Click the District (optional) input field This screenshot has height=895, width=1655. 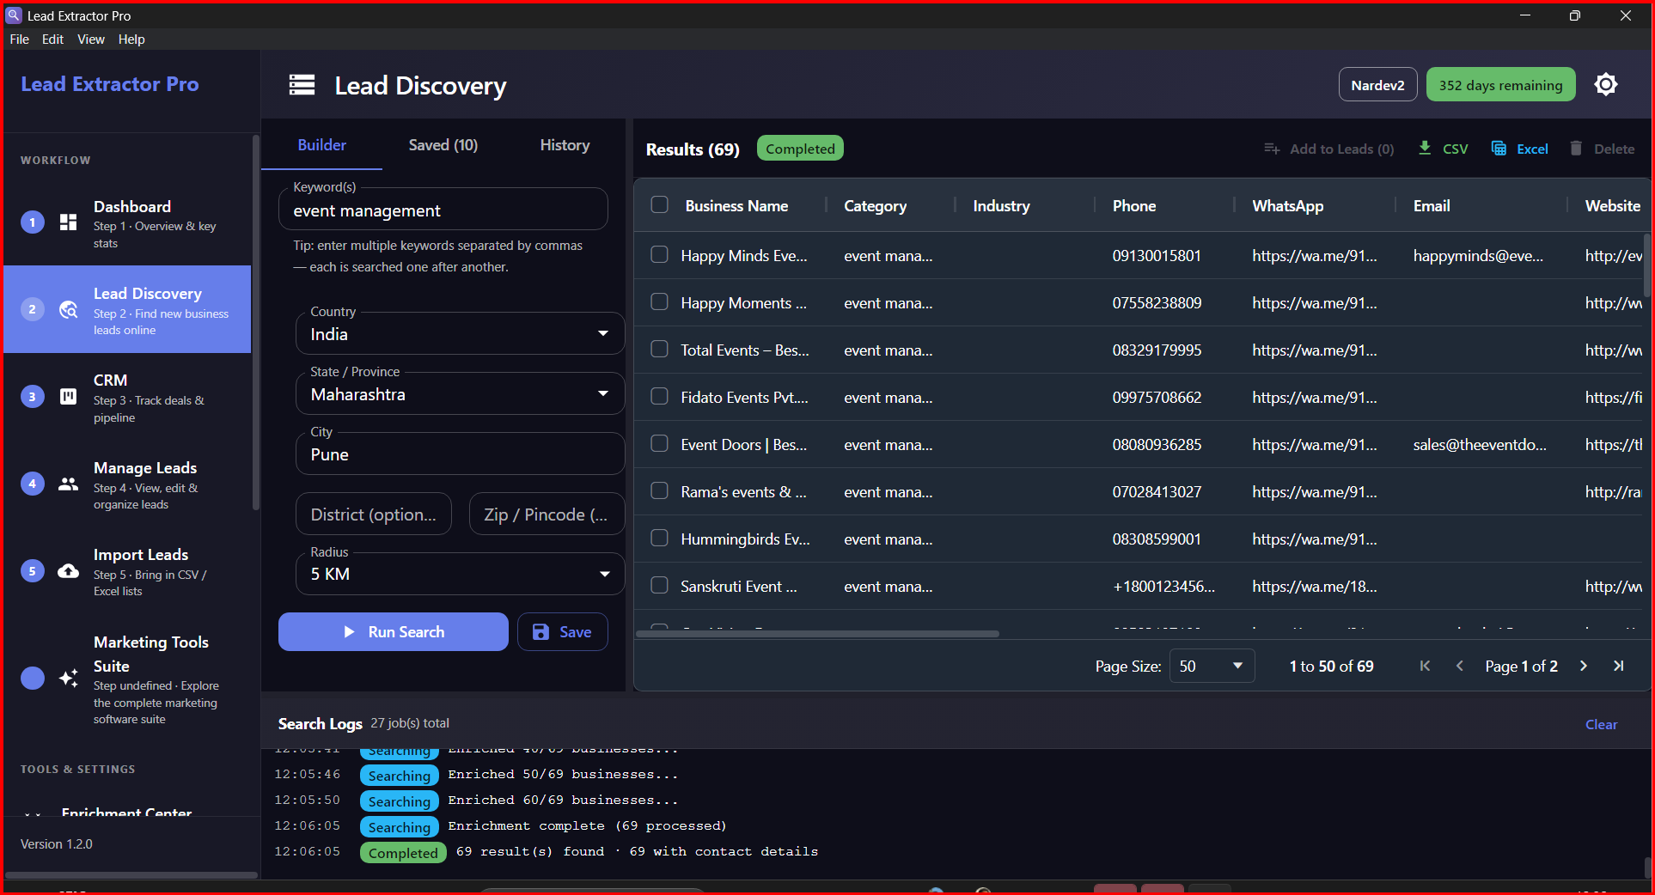coord(374,514)
